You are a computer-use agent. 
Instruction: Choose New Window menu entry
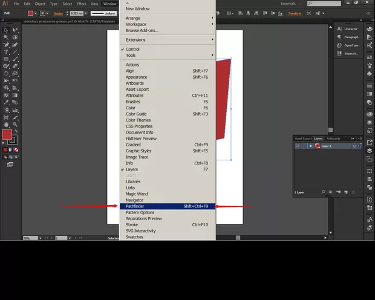(168, 9)
